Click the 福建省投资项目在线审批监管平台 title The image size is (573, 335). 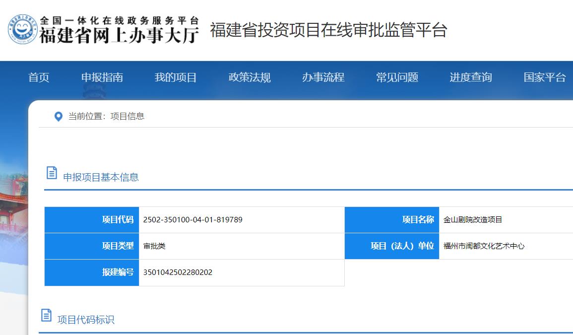[328, 30]
